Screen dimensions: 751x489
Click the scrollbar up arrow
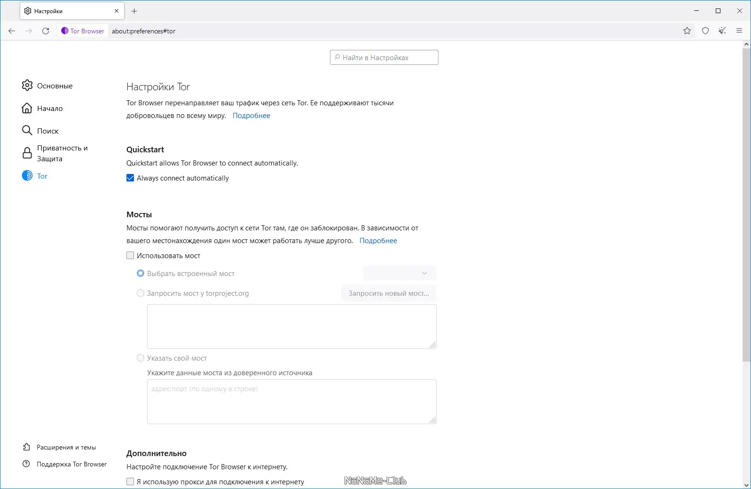[746, 44]
